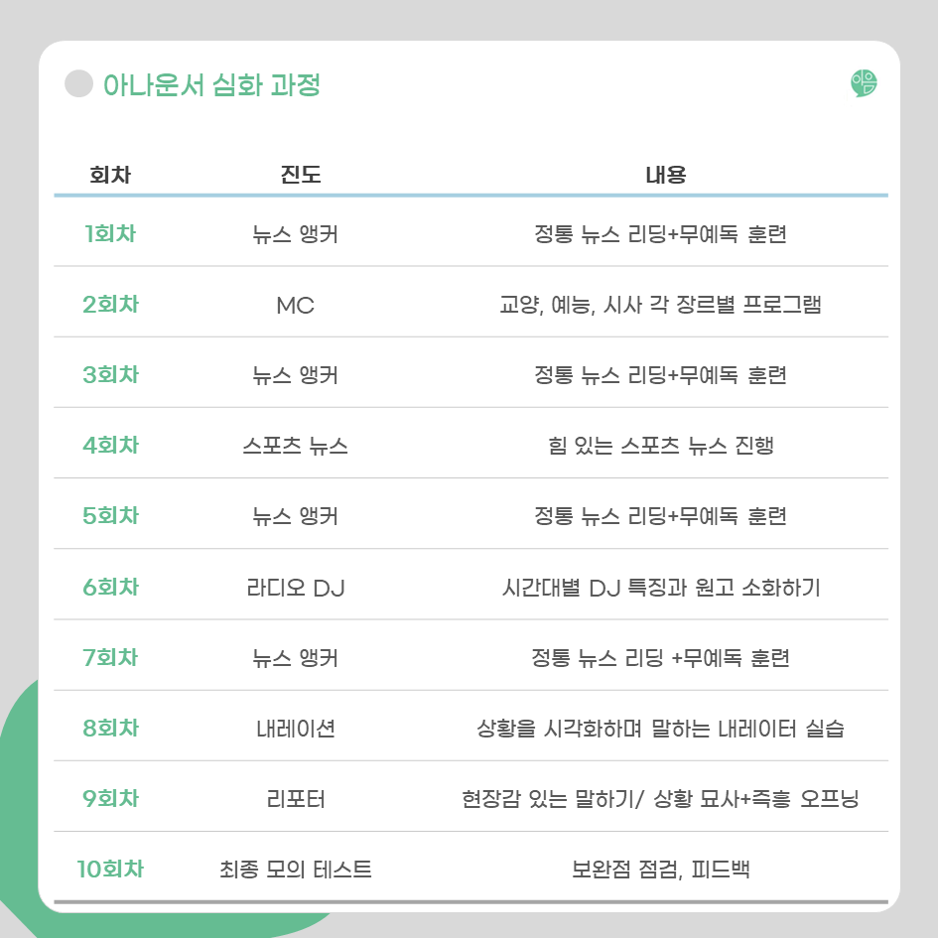
Task: Click the 아나운서 심화 과정 title
Action: pyautogui.click(x=211, y=85)
